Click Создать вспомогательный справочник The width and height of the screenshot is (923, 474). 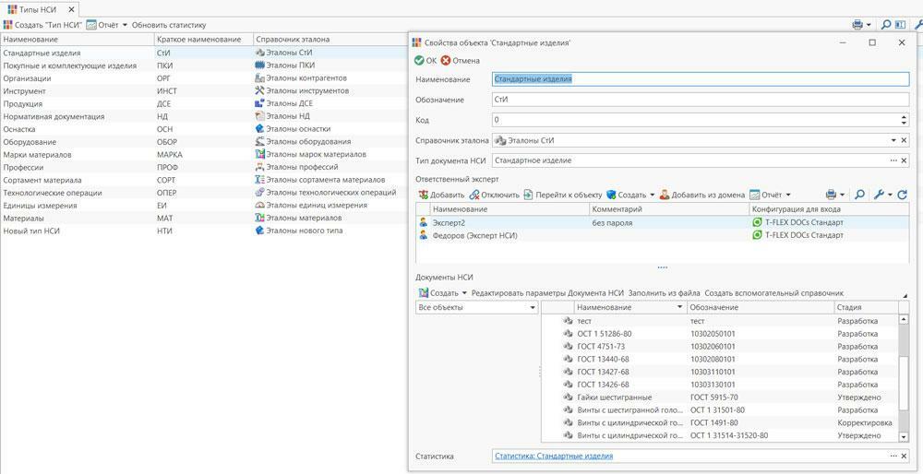point(774,293)
